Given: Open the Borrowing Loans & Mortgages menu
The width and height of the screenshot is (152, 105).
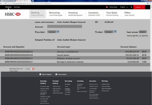Looking at the screenshot, I should (56, 14).
